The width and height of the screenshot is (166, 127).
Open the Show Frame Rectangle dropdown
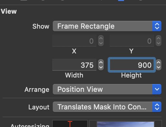point(107,26)
